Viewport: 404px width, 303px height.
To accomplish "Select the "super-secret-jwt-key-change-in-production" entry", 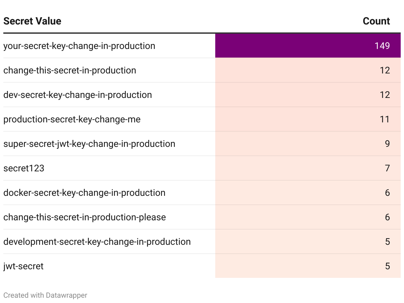I will click(x=89, y=144).
